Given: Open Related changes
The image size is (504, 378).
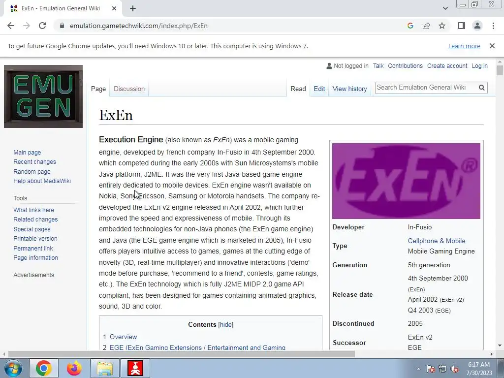Looking at the screenshot, I should pyautogui.click(x=35, y=219).
